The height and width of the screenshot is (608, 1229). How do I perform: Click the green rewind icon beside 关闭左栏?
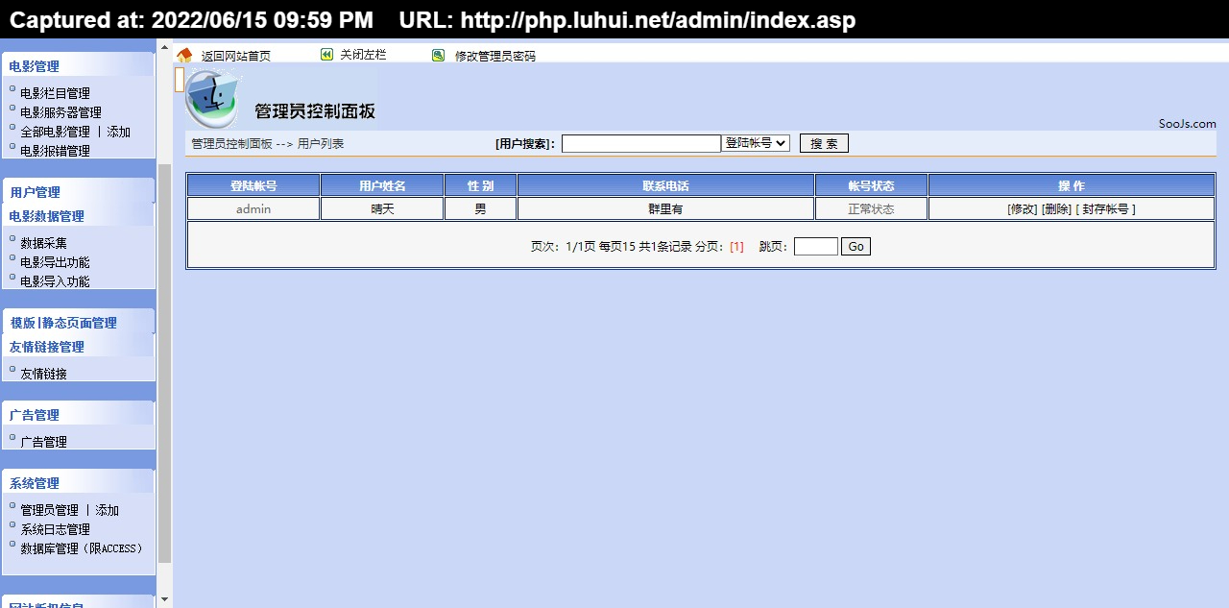(326, 55)
